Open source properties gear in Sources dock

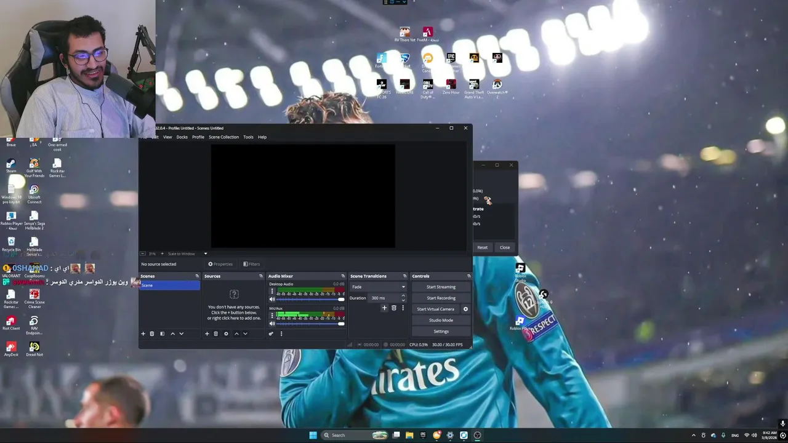click(x=226, y=333)
